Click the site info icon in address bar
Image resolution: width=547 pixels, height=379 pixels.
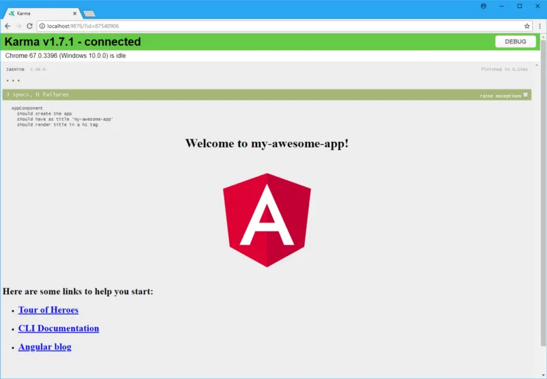[42, 26]
